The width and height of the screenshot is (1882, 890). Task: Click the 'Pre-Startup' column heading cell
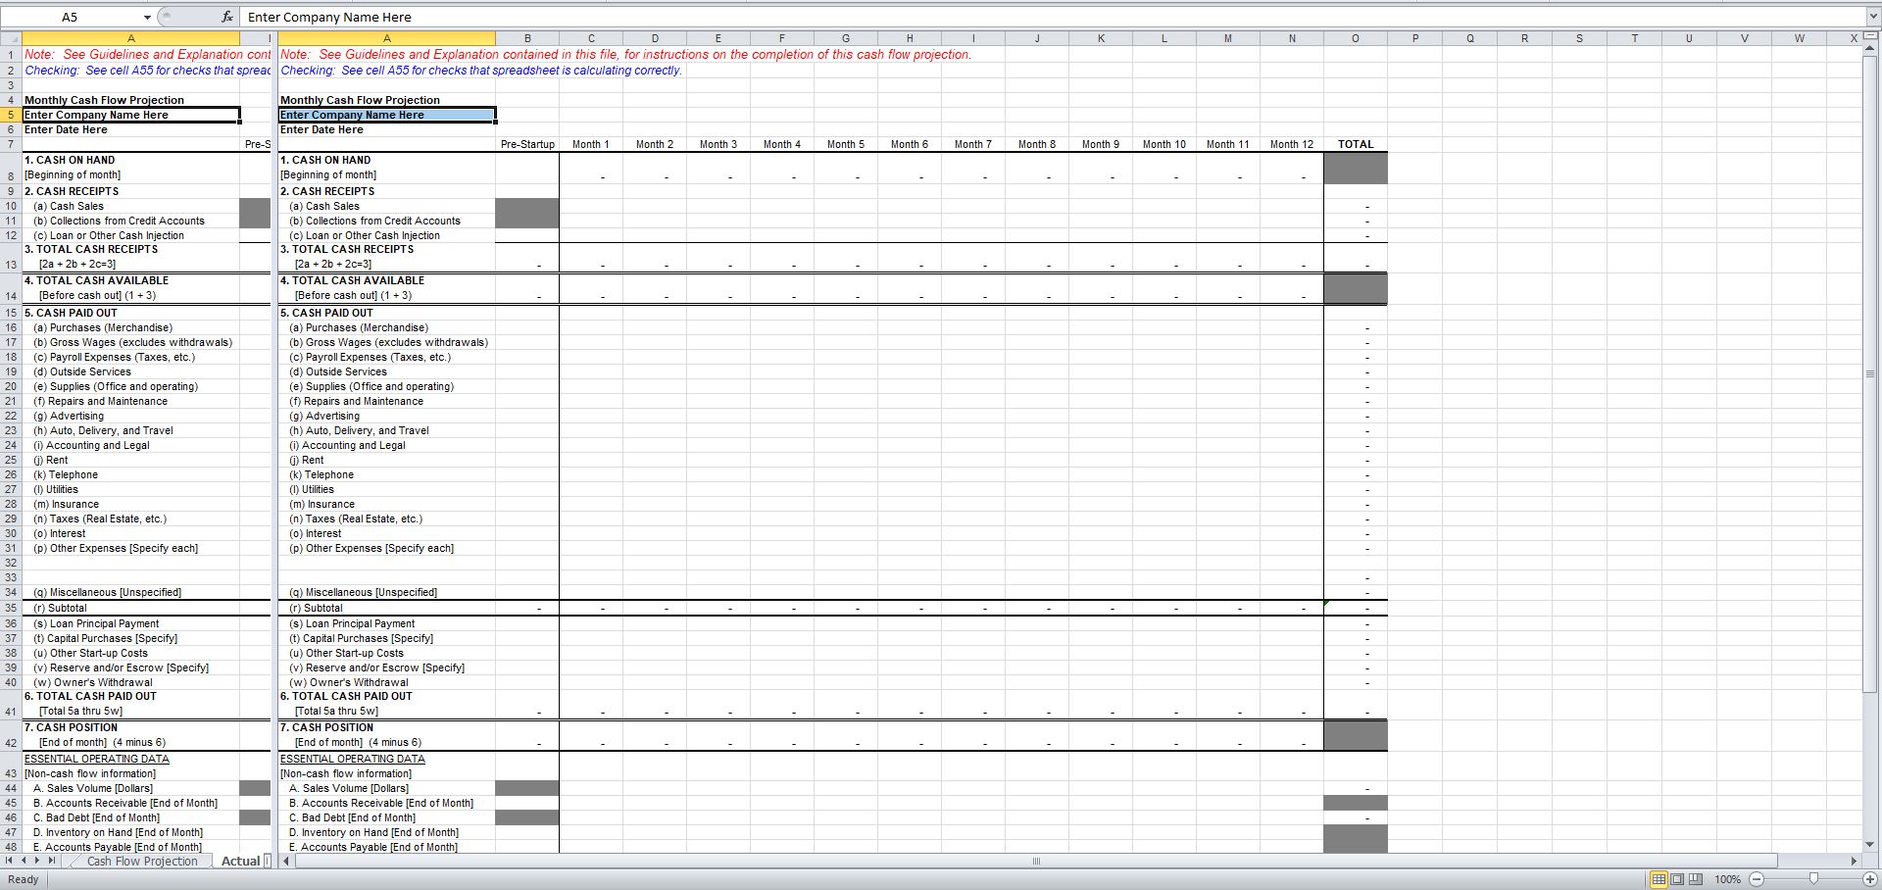pos(527,144)
